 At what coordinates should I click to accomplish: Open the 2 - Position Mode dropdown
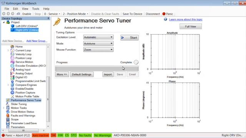click(75, 14)
